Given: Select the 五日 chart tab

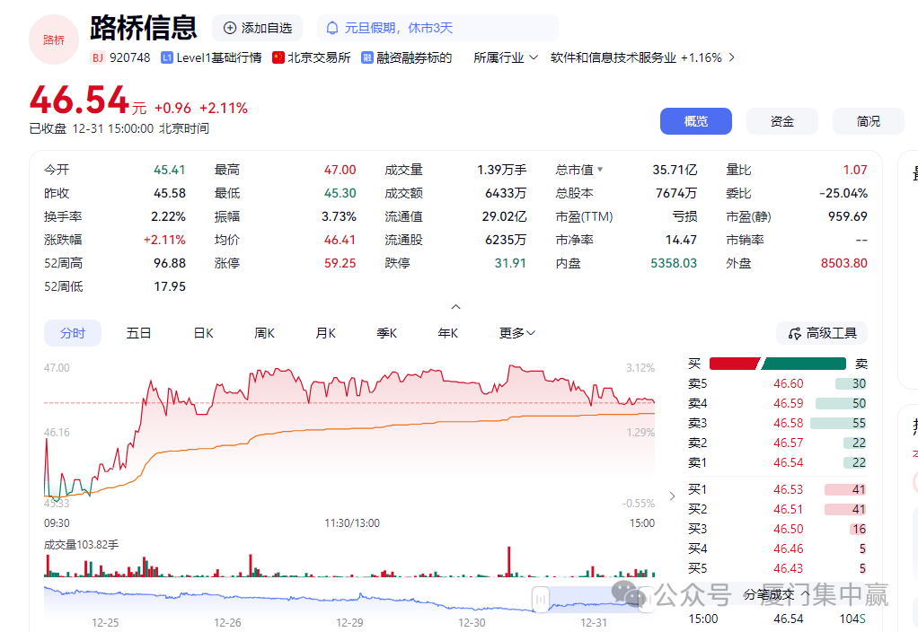Looking at the screenshot, I should 138,333.
